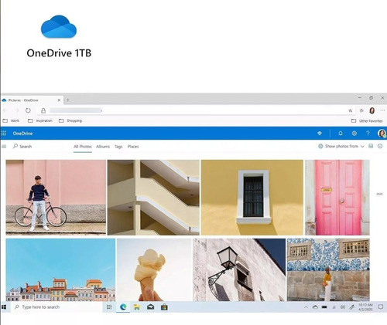Open a new browser tab
This screenshot has width=387, height=325.
click(68, 100)
